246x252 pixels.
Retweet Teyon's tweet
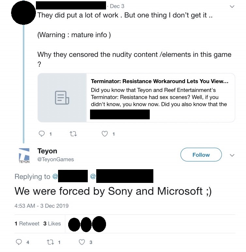pyautogui.click(x=50, y=242)
